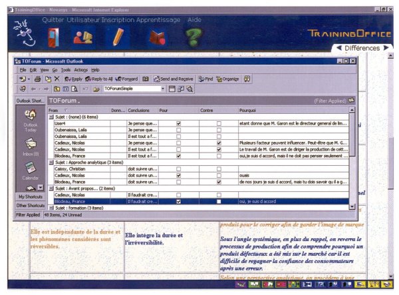
Task: Click the Différences left arrow
Action: tap(339, 48)
